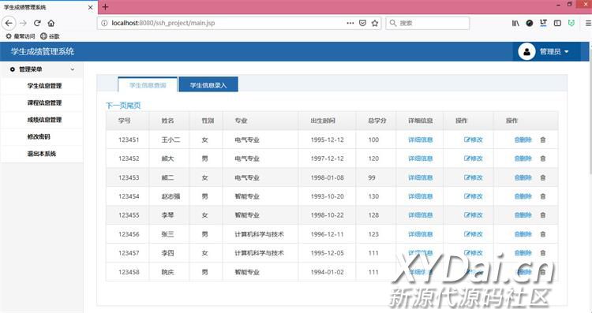Open the 谷歌 bookmark

50,36
